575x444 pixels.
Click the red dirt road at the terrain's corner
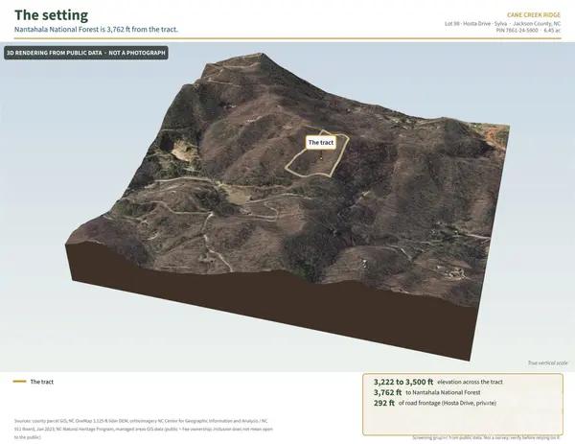point(495,138)
